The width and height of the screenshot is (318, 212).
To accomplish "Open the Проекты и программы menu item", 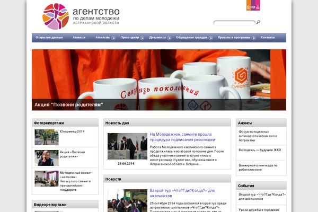I will [x=234, y=38].
